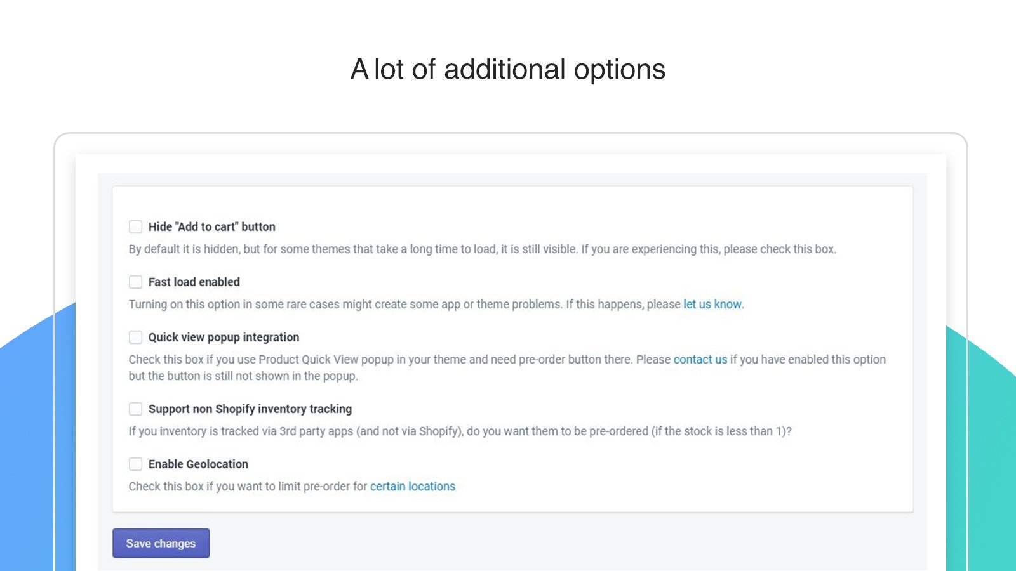
Task: Check the Enable Geolocation checkbox
Action: tap(135, 464)
